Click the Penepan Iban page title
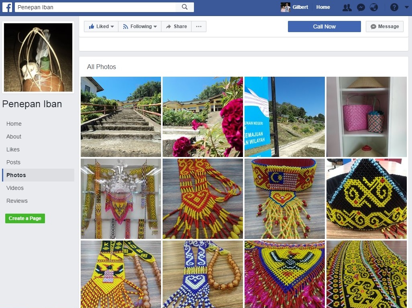 [32, 104]
